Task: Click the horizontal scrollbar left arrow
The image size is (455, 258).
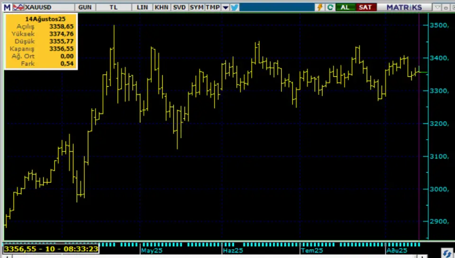Action: pos(7,256)
